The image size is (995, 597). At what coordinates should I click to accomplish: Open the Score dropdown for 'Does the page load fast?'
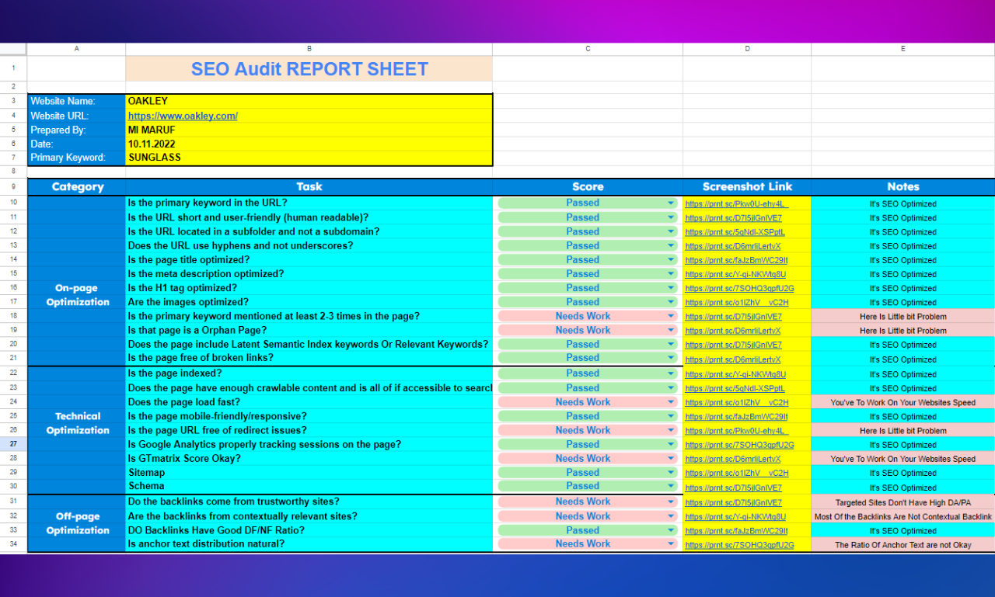(x=672, y=401)
